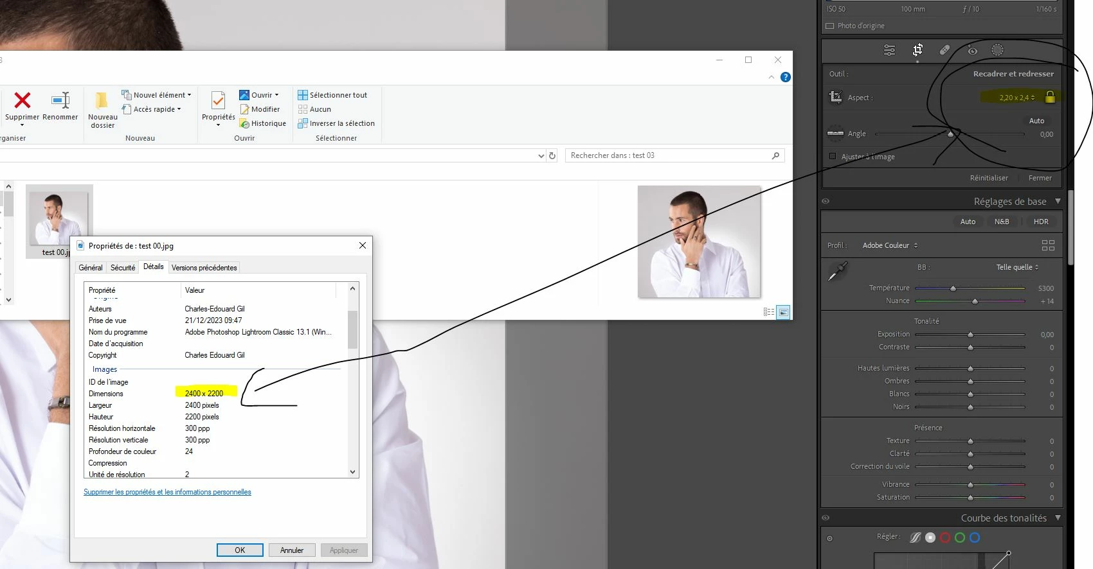Select the Healing brush tool icon

coord(944,50)
